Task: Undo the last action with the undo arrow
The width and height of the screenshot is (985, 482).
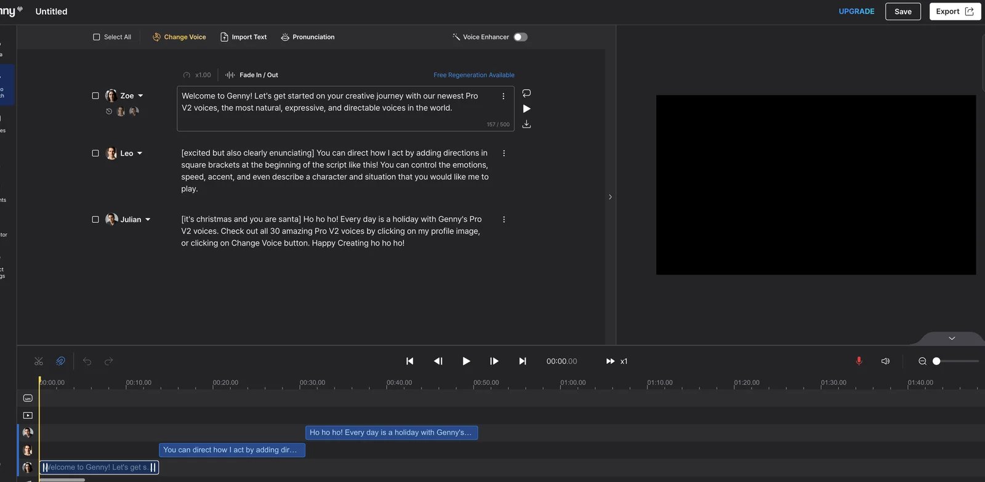Action: coord(87,361)
